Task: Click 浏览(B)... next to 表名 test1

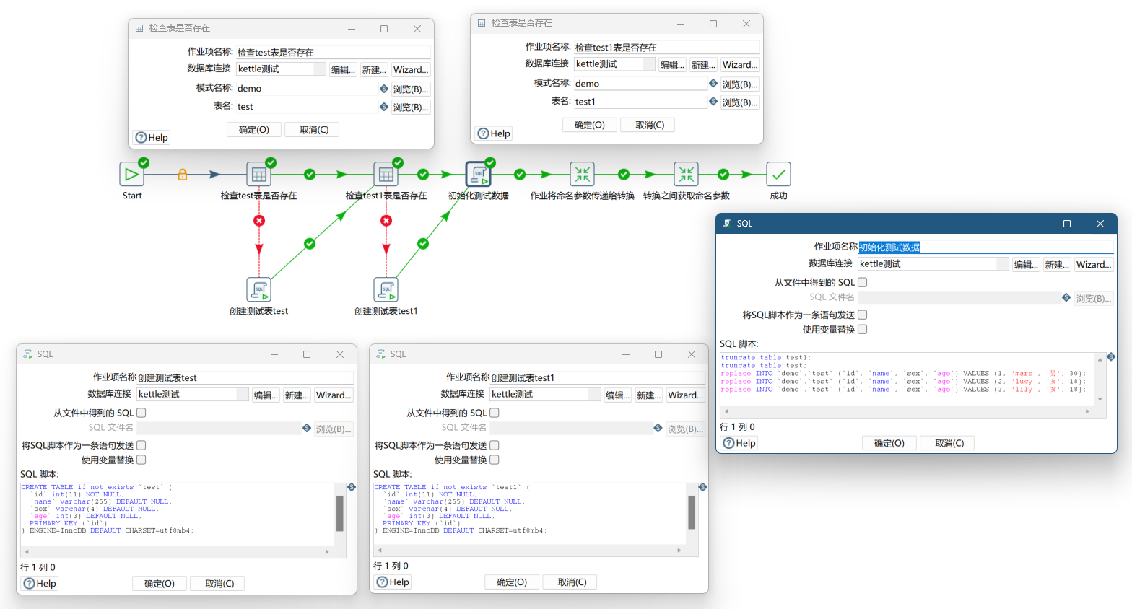Action: (x=739, y=102)
